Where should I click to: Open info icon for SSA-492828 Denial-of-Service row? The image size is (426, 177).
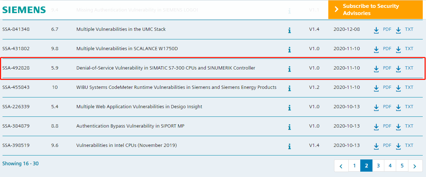pos(290,69)
